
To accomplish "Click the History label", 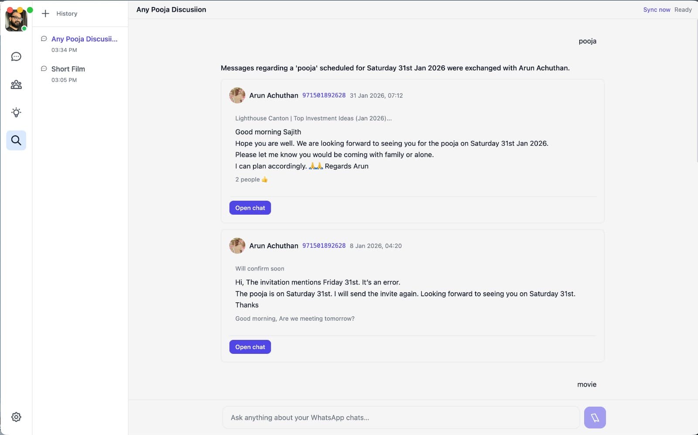I will pos(67,14).
